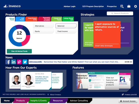Viewport: 139px width, 104px height.
Task: Click the Oct 04, 2016 article date
Action: [40, 74]
